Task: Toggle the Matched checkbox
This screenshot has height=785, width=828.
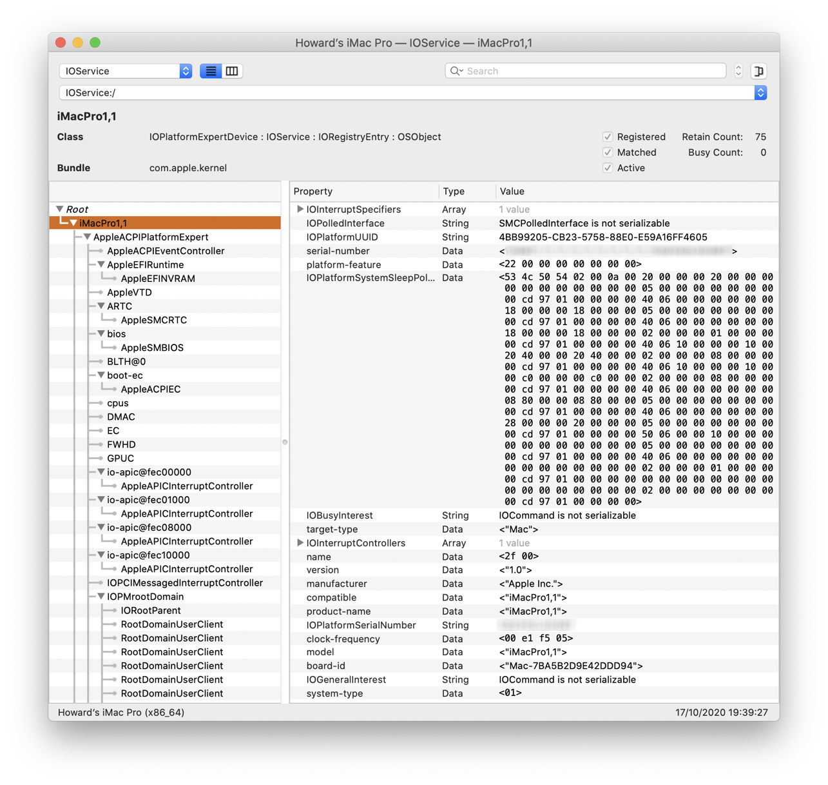Action: 608,152
